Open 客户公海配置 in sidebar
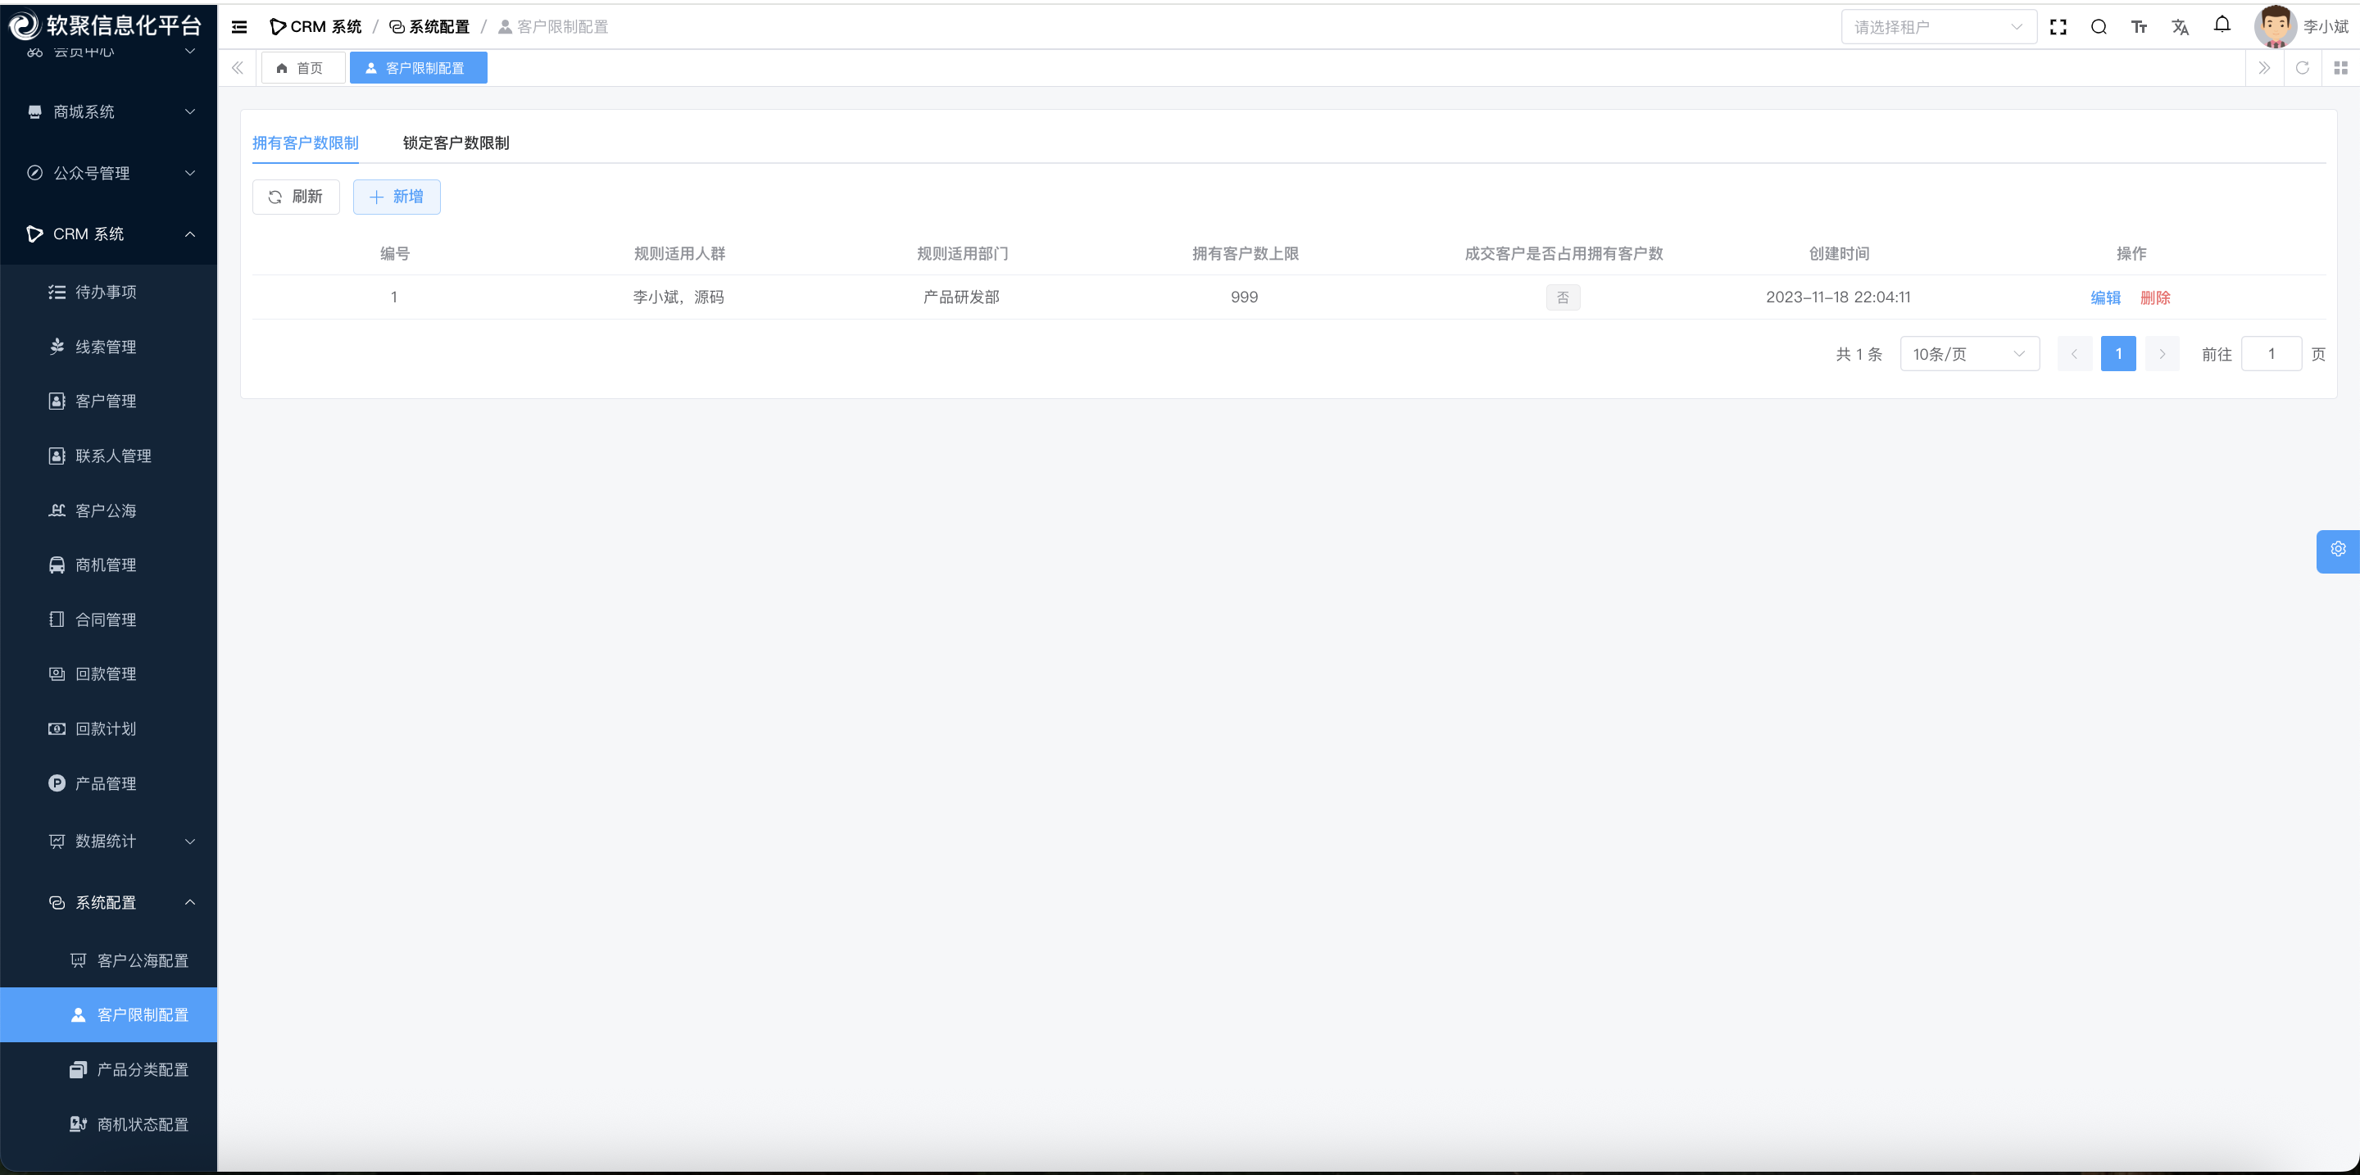This screenshot has height=1175, width=2360. (x=142, y=960)
